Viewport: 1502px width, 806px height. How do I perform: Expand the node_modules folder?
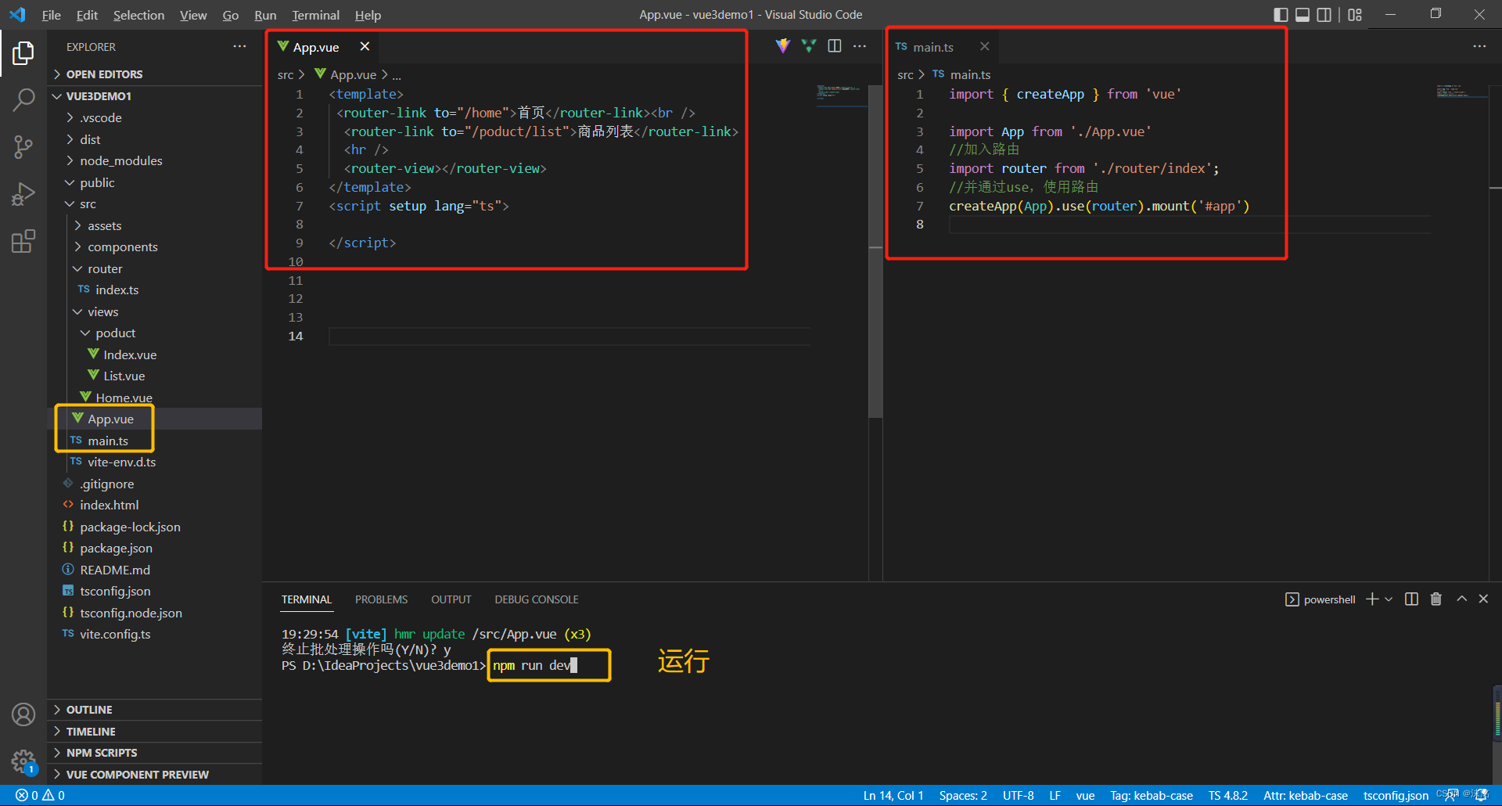click(122, 160)
